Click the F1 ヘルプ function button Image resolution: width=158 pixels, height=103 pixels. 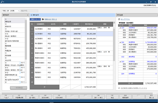6,97
